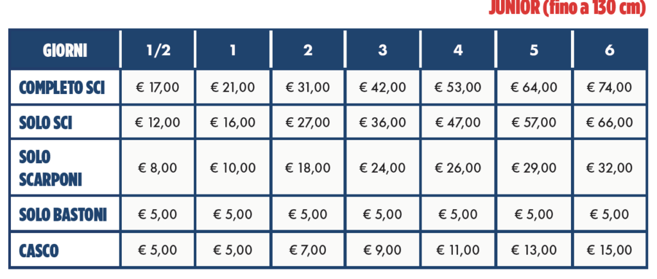Image resolution: width=657 pixels, height=279 pixels.
Task: Select the € 12,00 price cell
Action: pos(158,122)
